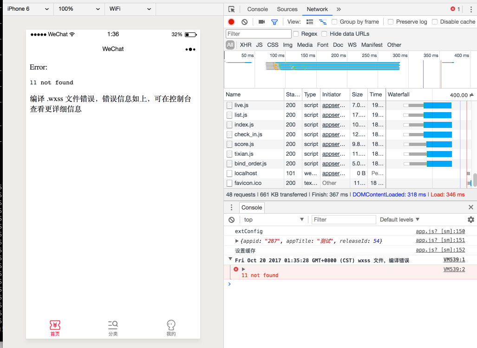477x348 pixels.
Task: Click the console prompt arrow
Action: (229, 284)
